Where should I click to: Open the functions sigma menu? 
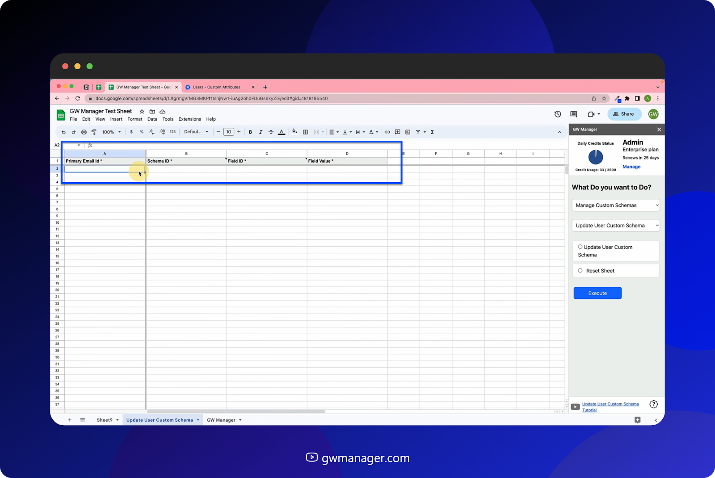[x=432, y=132]
